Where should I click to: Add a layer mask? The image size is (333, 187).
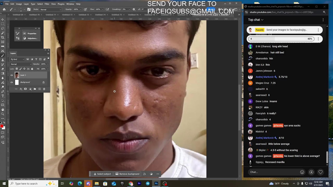coord(25,89)
